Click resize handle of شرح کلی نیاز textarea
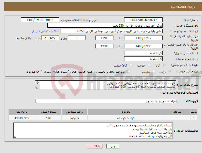This screenshot has height=153, width=202. [x=37, y=88]
